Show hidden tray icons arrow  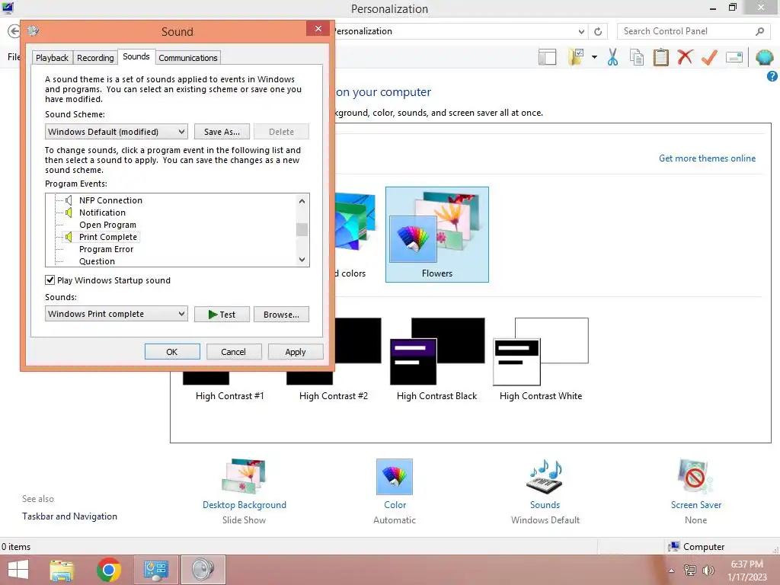click(672, 571)
